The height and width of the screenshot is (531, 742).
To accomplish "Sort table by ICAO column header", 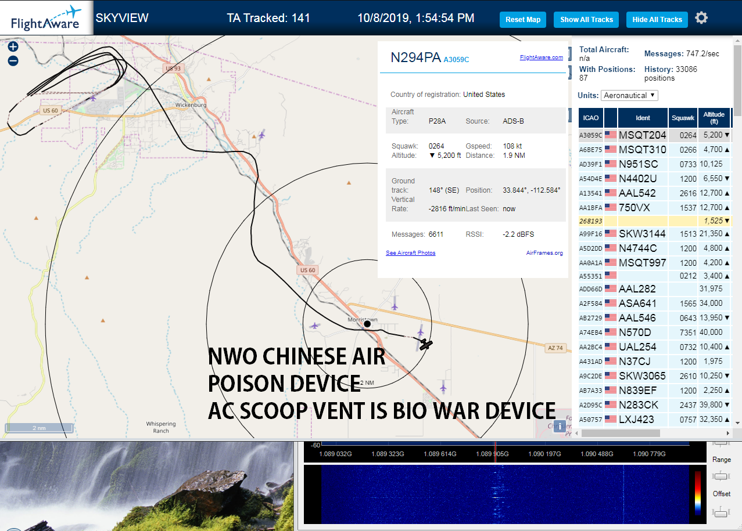I will coord(590,118).
